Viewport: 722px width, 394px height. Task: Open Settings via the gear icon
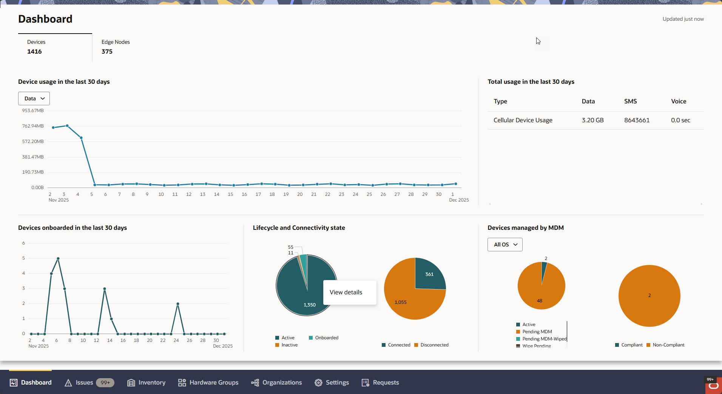pos(318,382)
